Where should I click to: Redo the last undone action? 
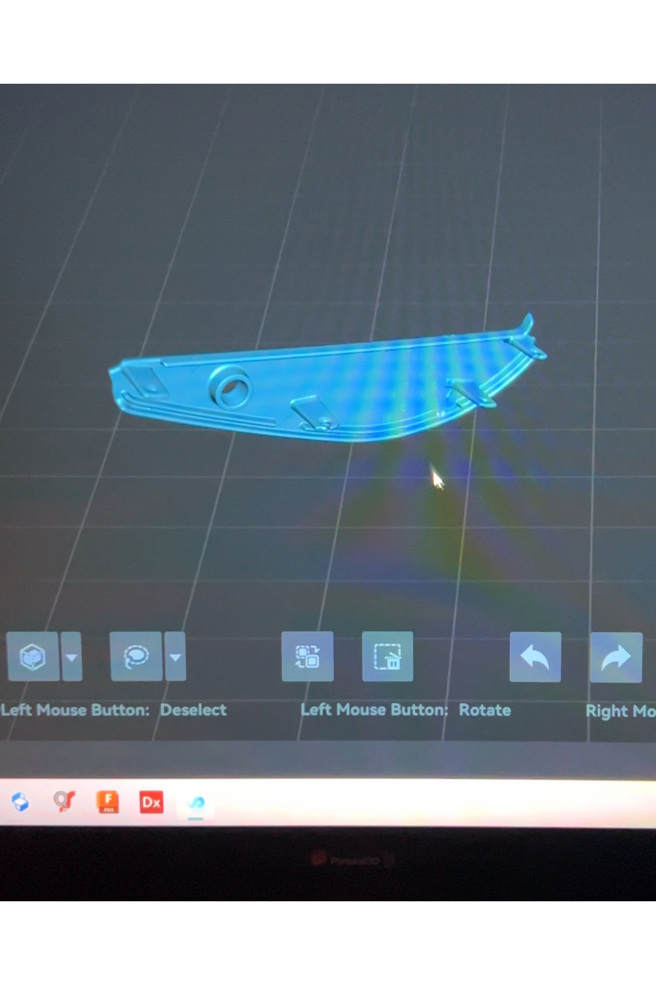pos(616,657)
